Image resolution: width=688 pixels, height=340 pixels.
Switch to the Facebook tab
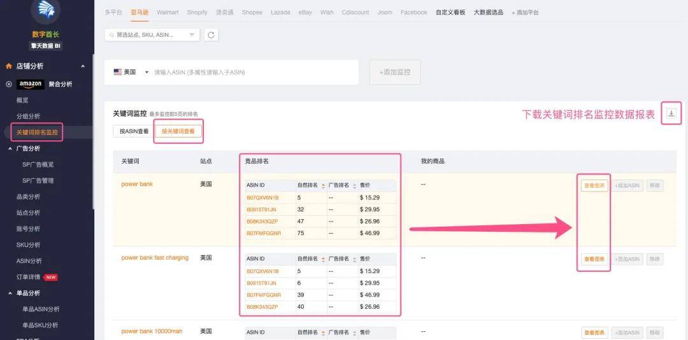pyautogui.click(x=414, y=12)
